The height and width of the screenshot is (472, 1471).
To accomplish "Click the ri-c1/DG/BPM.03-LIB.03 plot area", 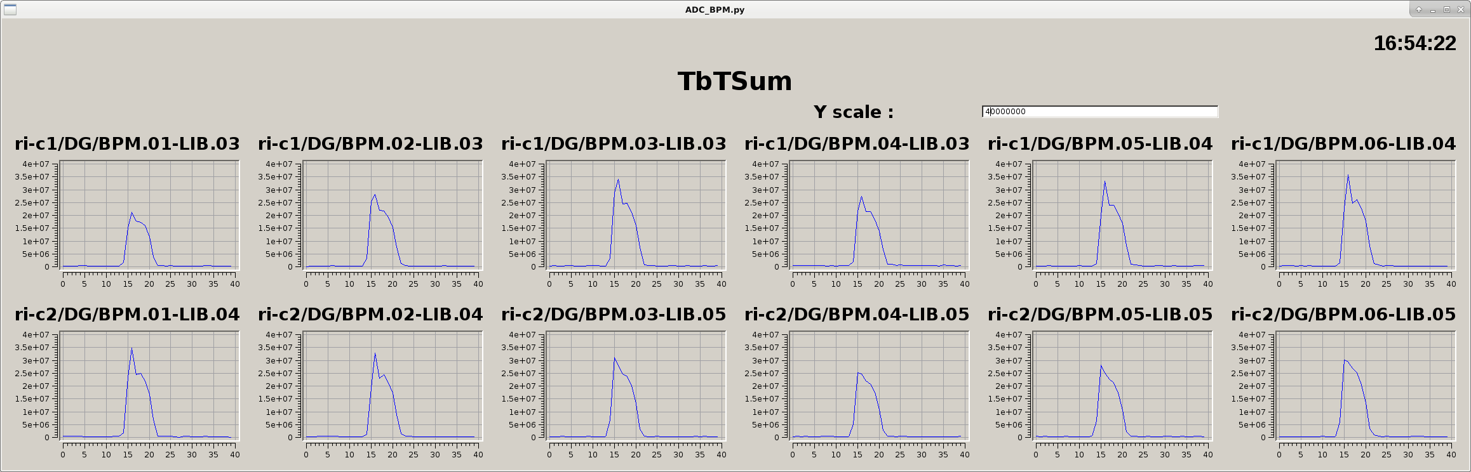I will 635,214.
